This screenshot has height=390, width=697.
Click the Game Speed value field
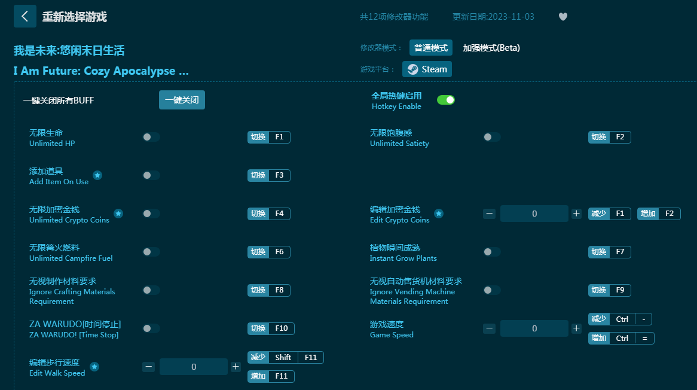tap(534, 328)
